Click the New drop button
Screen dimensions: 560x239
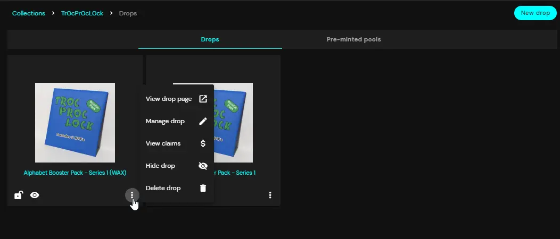[x=536, y=13]
